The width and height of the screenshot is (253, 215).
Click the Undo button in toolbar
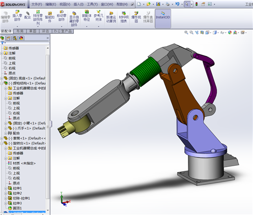[177, 4]
